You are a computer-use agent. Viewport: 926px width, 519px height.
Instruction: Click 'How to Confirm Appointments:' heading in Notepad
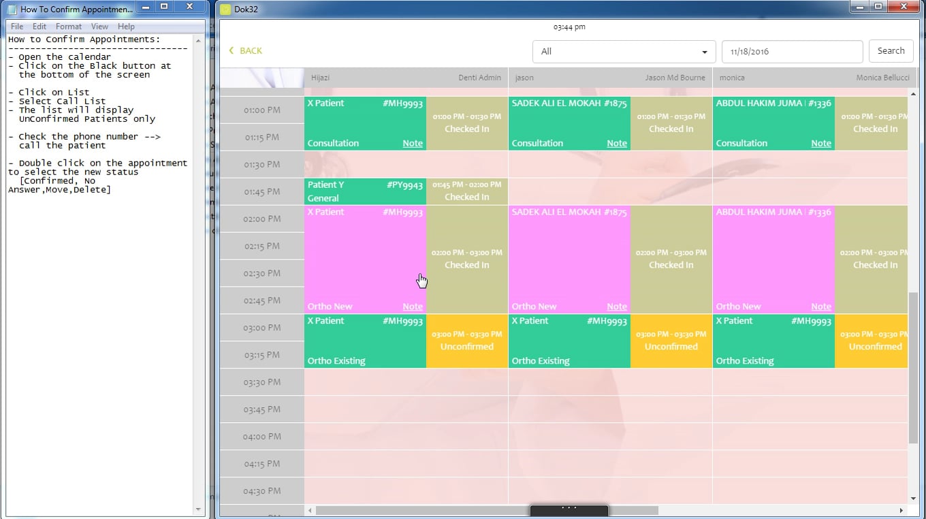point(84,40)
